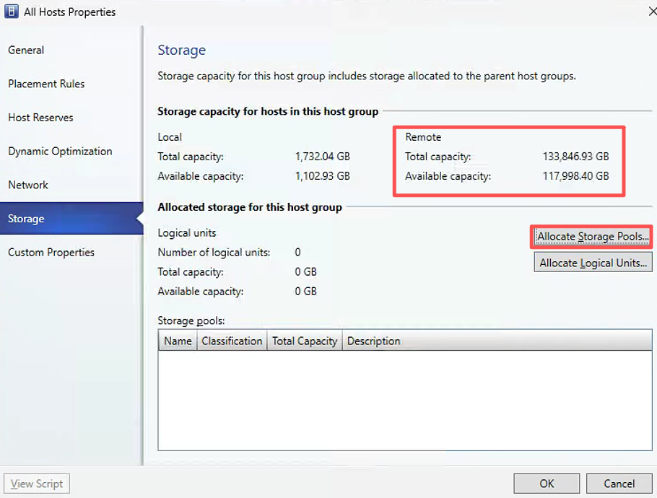This screenshot has height=498, width=657.
Task: Select the Storage sidebar item
Action: click(71, 218)
